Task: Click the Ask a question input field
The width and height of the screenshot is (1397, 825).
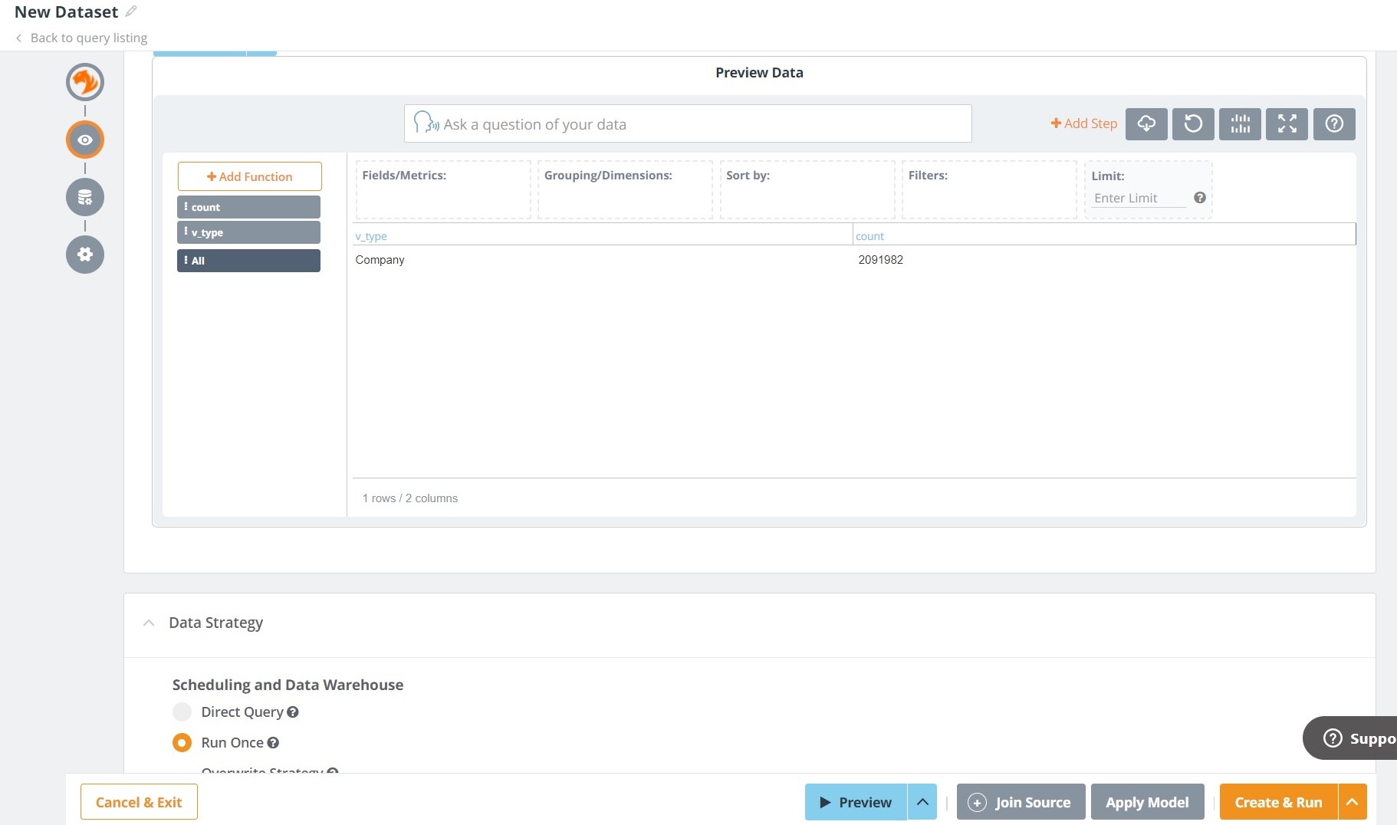Action: 687,123
